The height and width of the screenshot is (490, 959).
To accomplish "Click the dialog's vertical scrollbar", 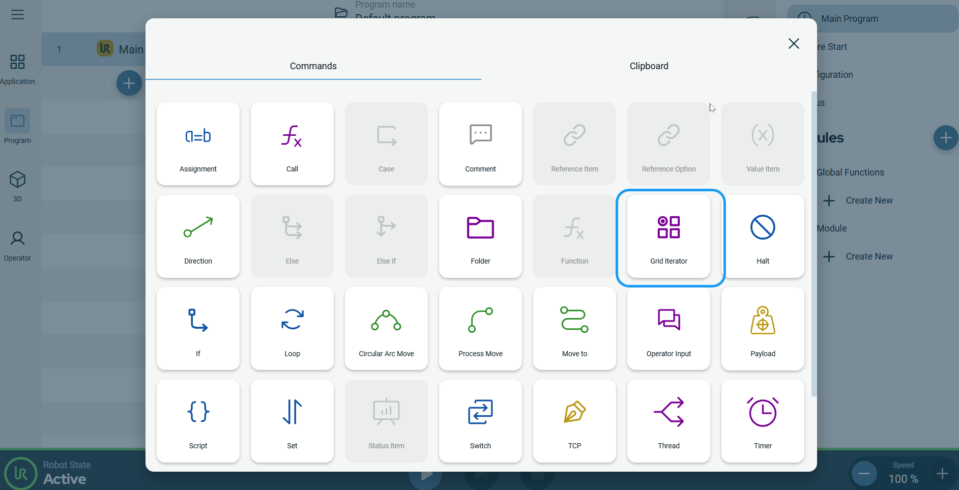I will point(813,244).
